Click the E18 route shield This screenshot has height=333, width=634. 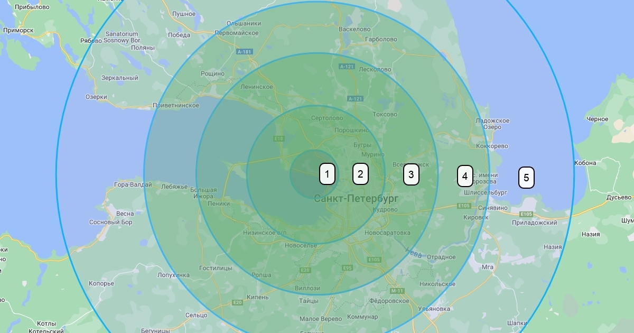click(279, 139)
